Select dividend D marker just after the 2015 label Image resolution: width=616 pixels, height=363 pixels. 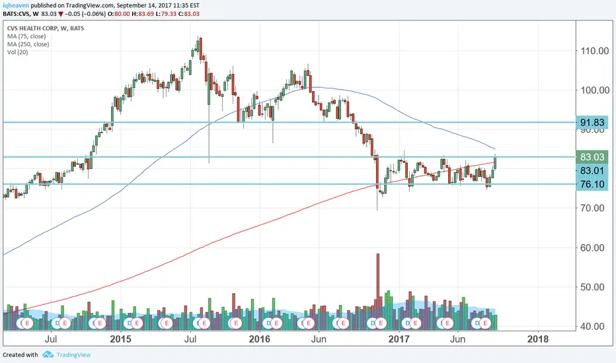coord(128,323)
